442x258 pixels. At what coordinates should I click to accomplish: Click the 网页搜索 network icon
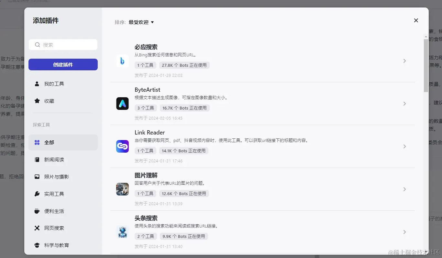click(x=37, y=228)
